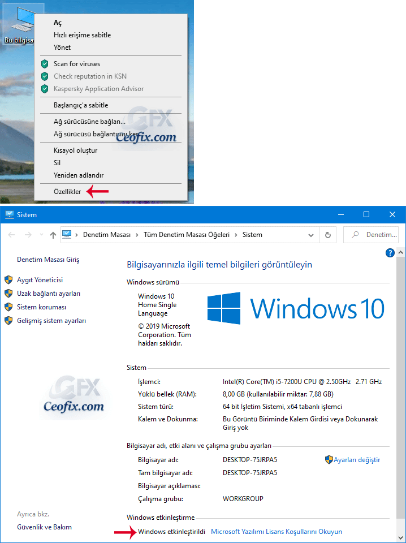Click the shield icon next to Sistem koruması

click(8, 307)
